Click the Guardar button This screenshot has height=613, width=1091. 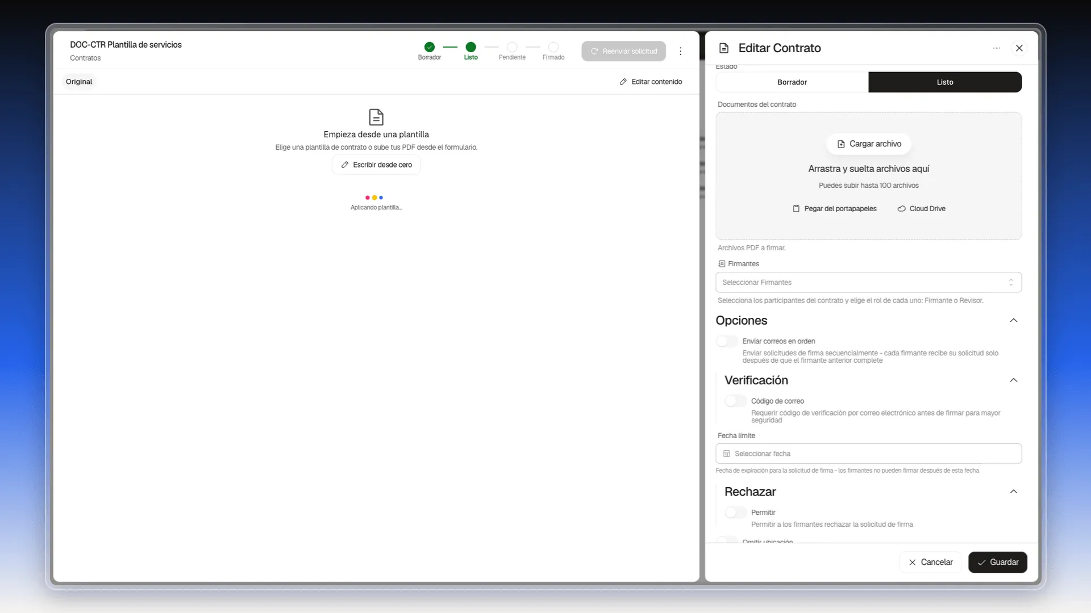coord(997,562)
